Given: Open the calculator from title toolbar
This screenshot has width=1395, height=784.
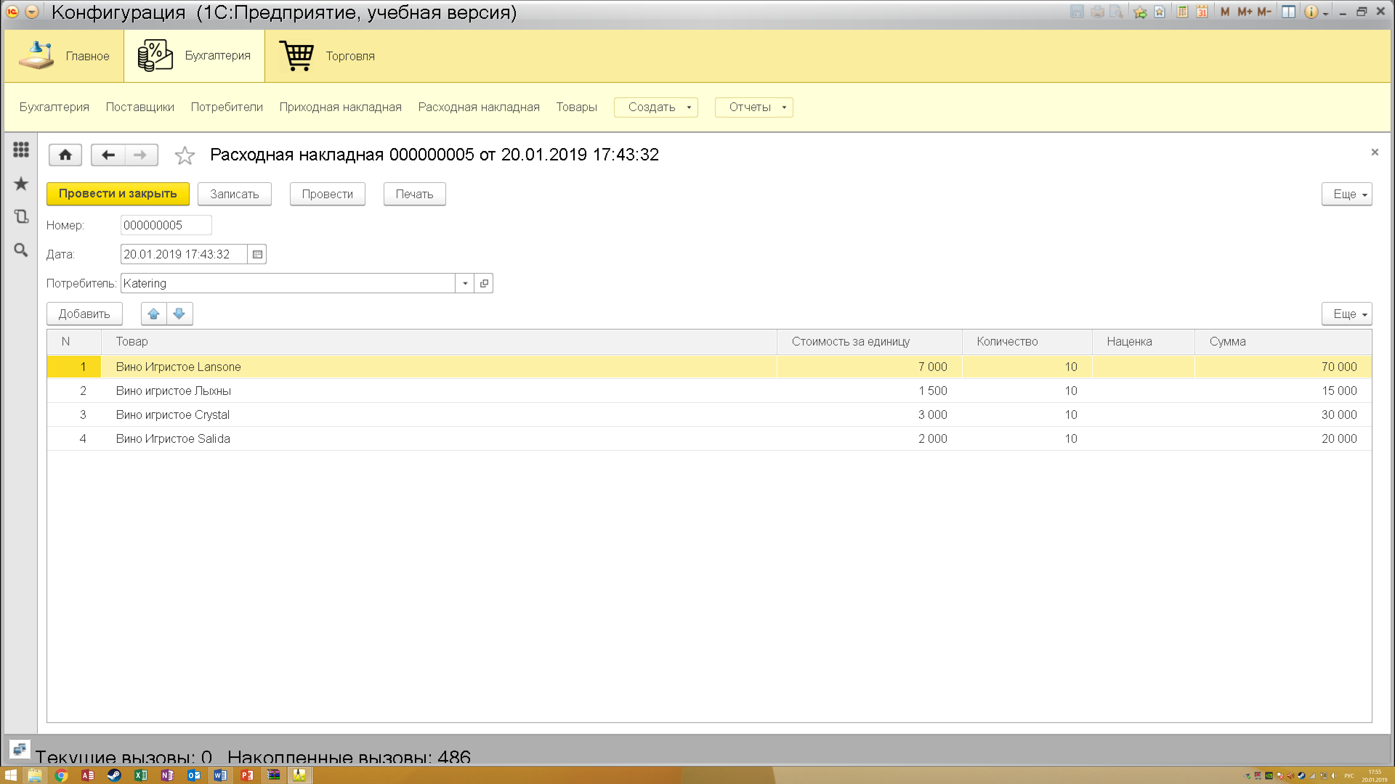Looking at the screenshot, I should click(1182, 12).
